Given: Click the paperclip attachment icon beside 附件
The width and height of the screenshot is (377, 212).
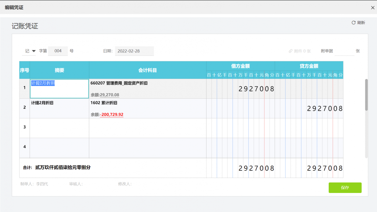Looking at the screenshot, I should [291, 51].
